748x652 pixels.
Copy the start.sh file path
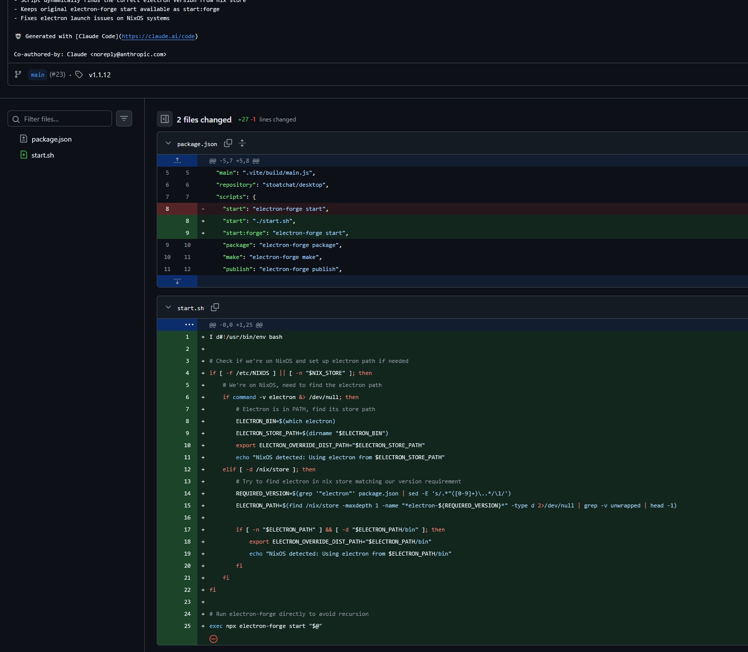(x=215, y=307)
